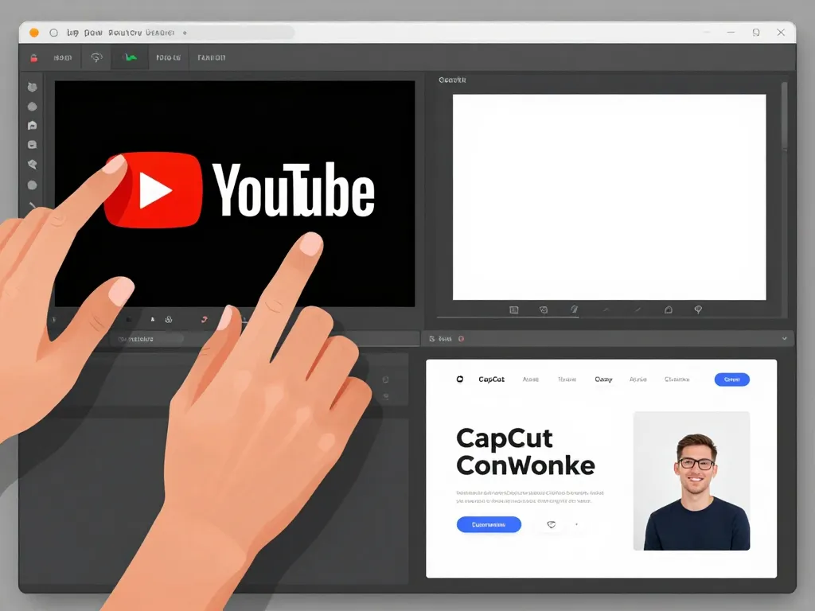This screenshot has height=611, width=815.
Task: Select the red brush icon under the video preview
Action: pyautogui.click(x=204, y=318)
